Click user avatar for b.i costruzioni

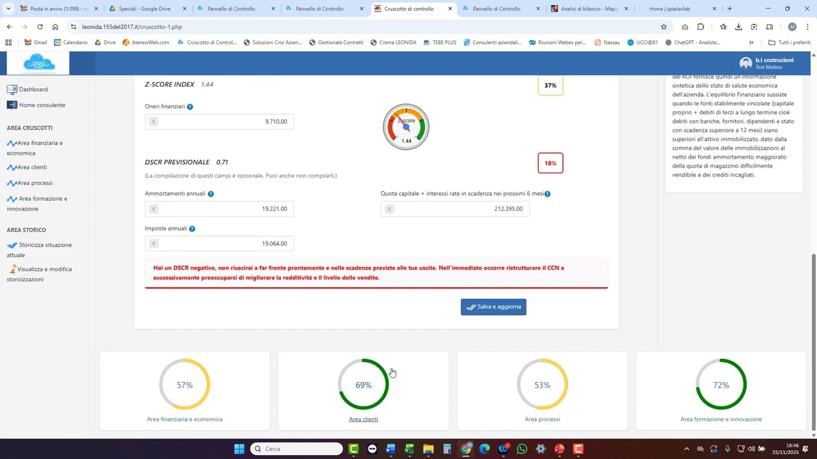pos(746,63)
